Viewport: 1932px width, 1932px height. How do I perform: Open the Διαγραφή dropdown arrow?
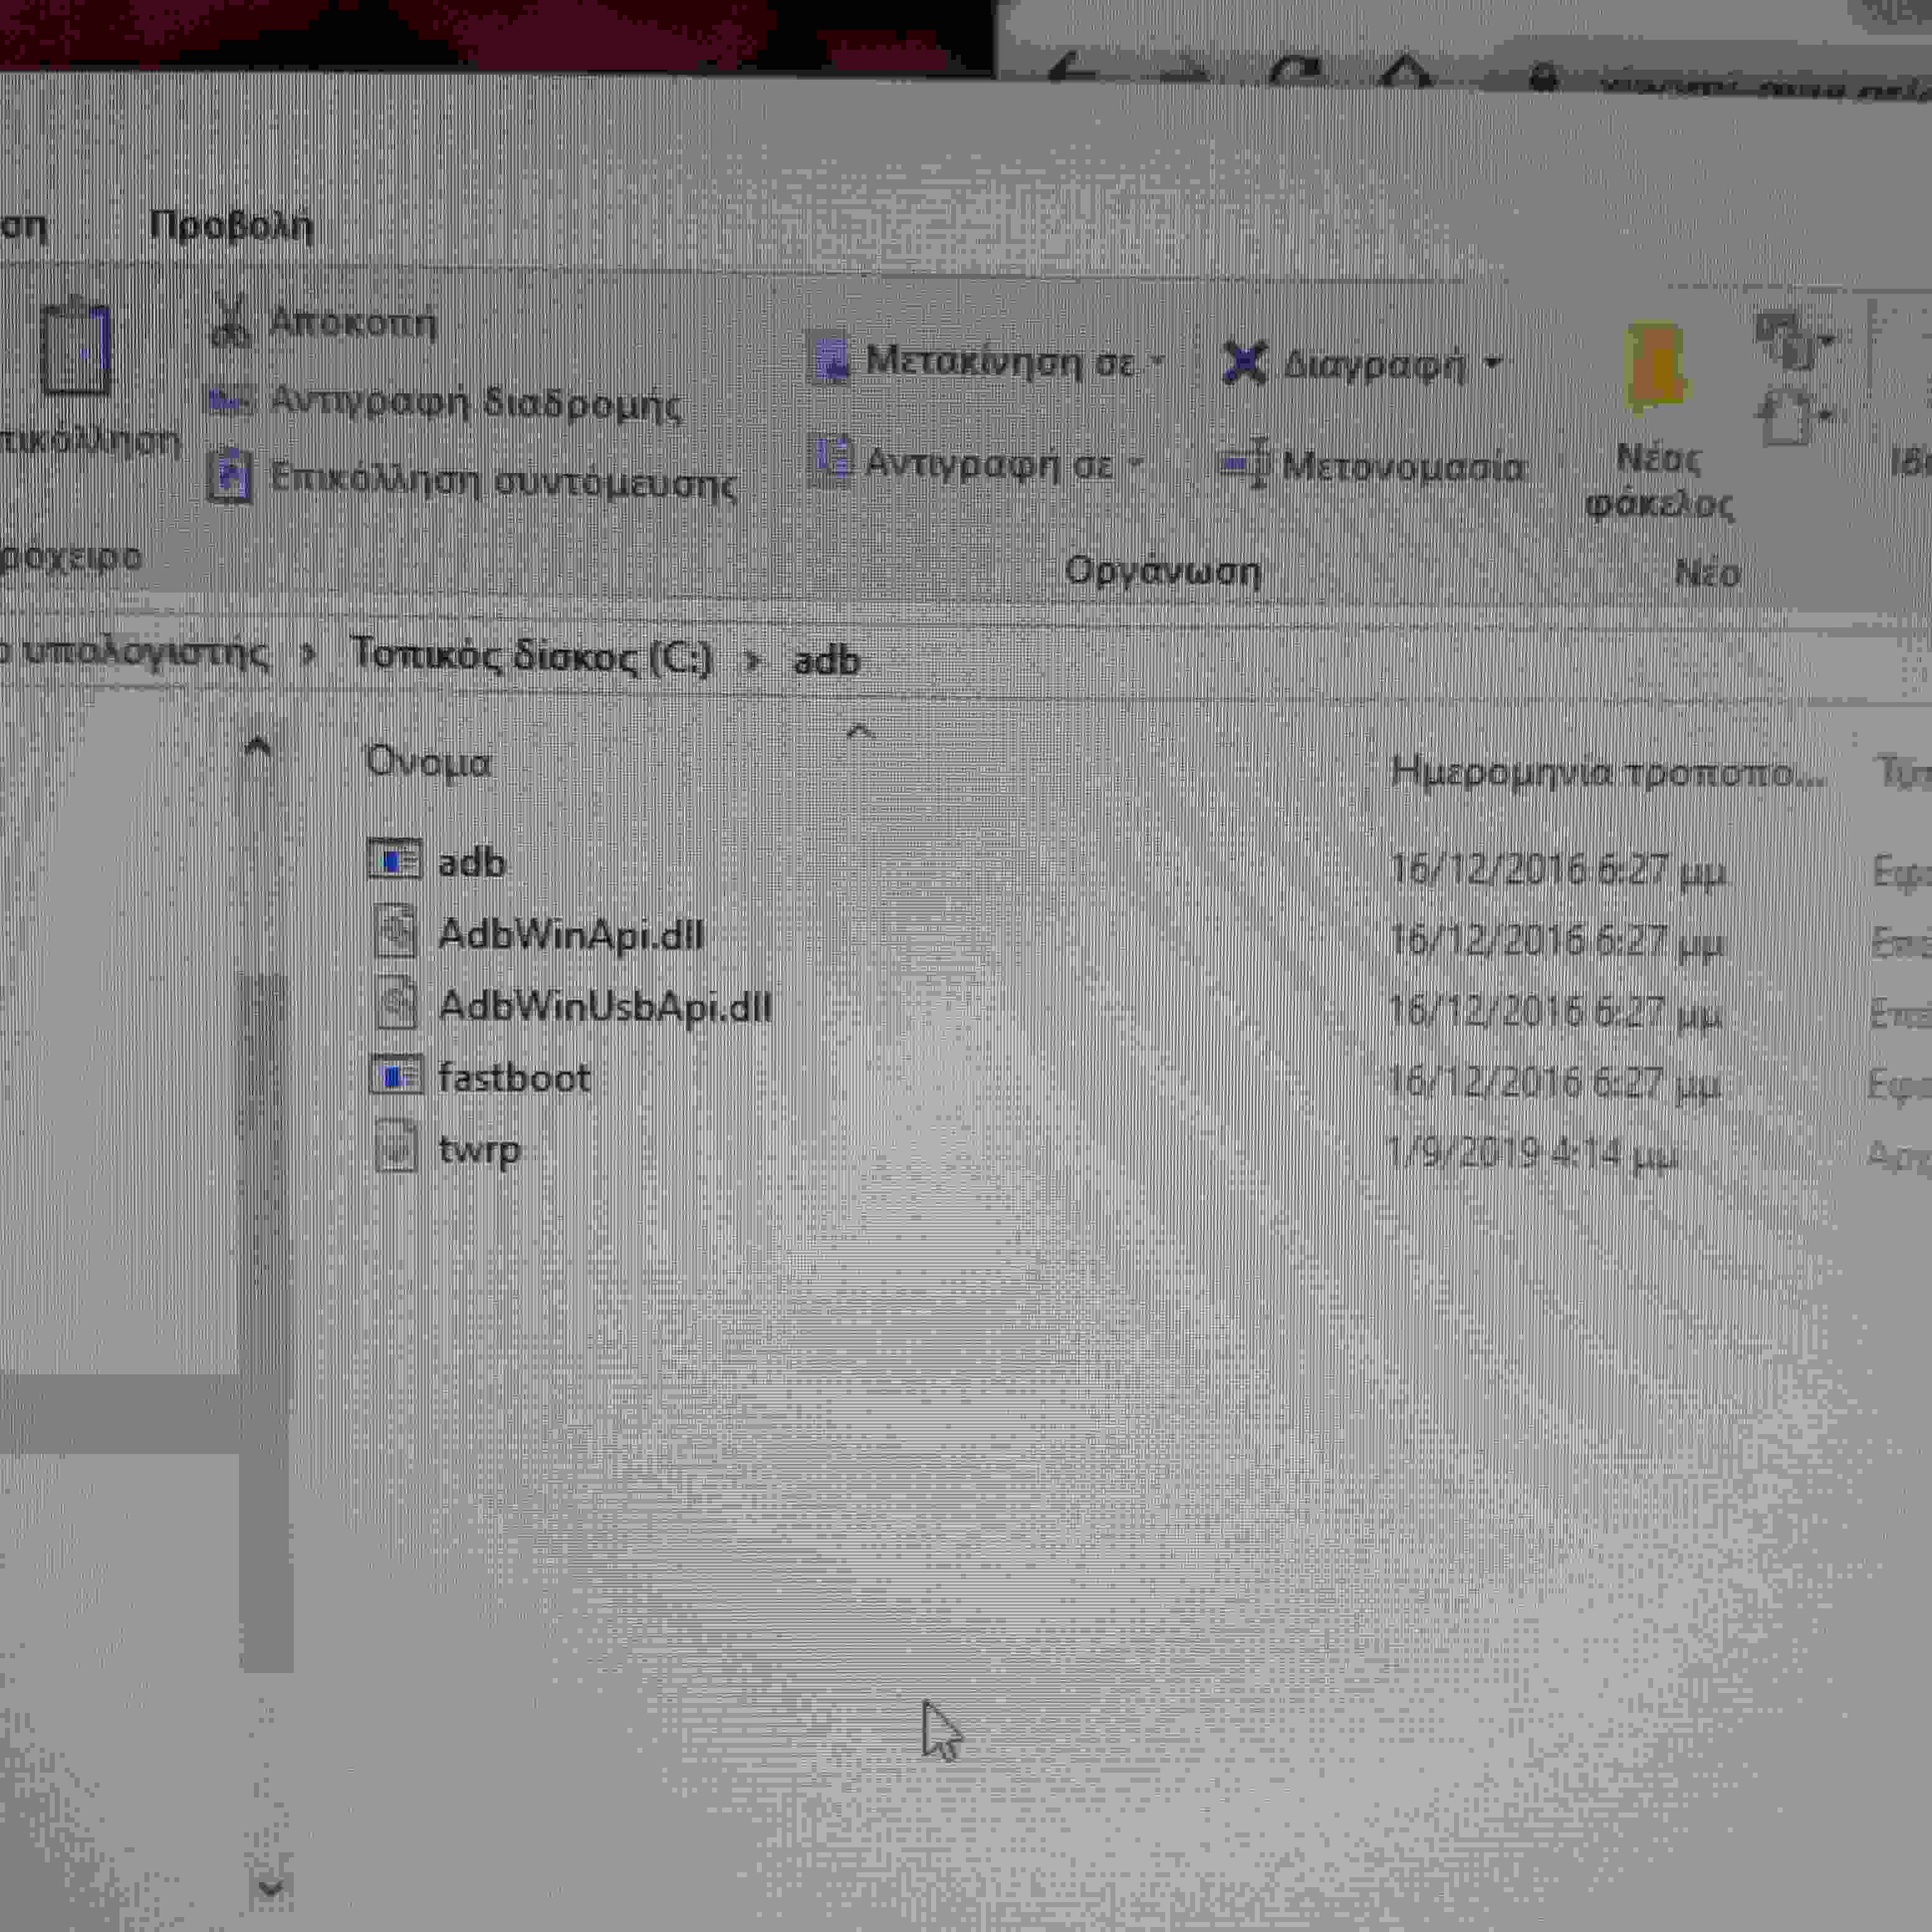pos(1492,363)
